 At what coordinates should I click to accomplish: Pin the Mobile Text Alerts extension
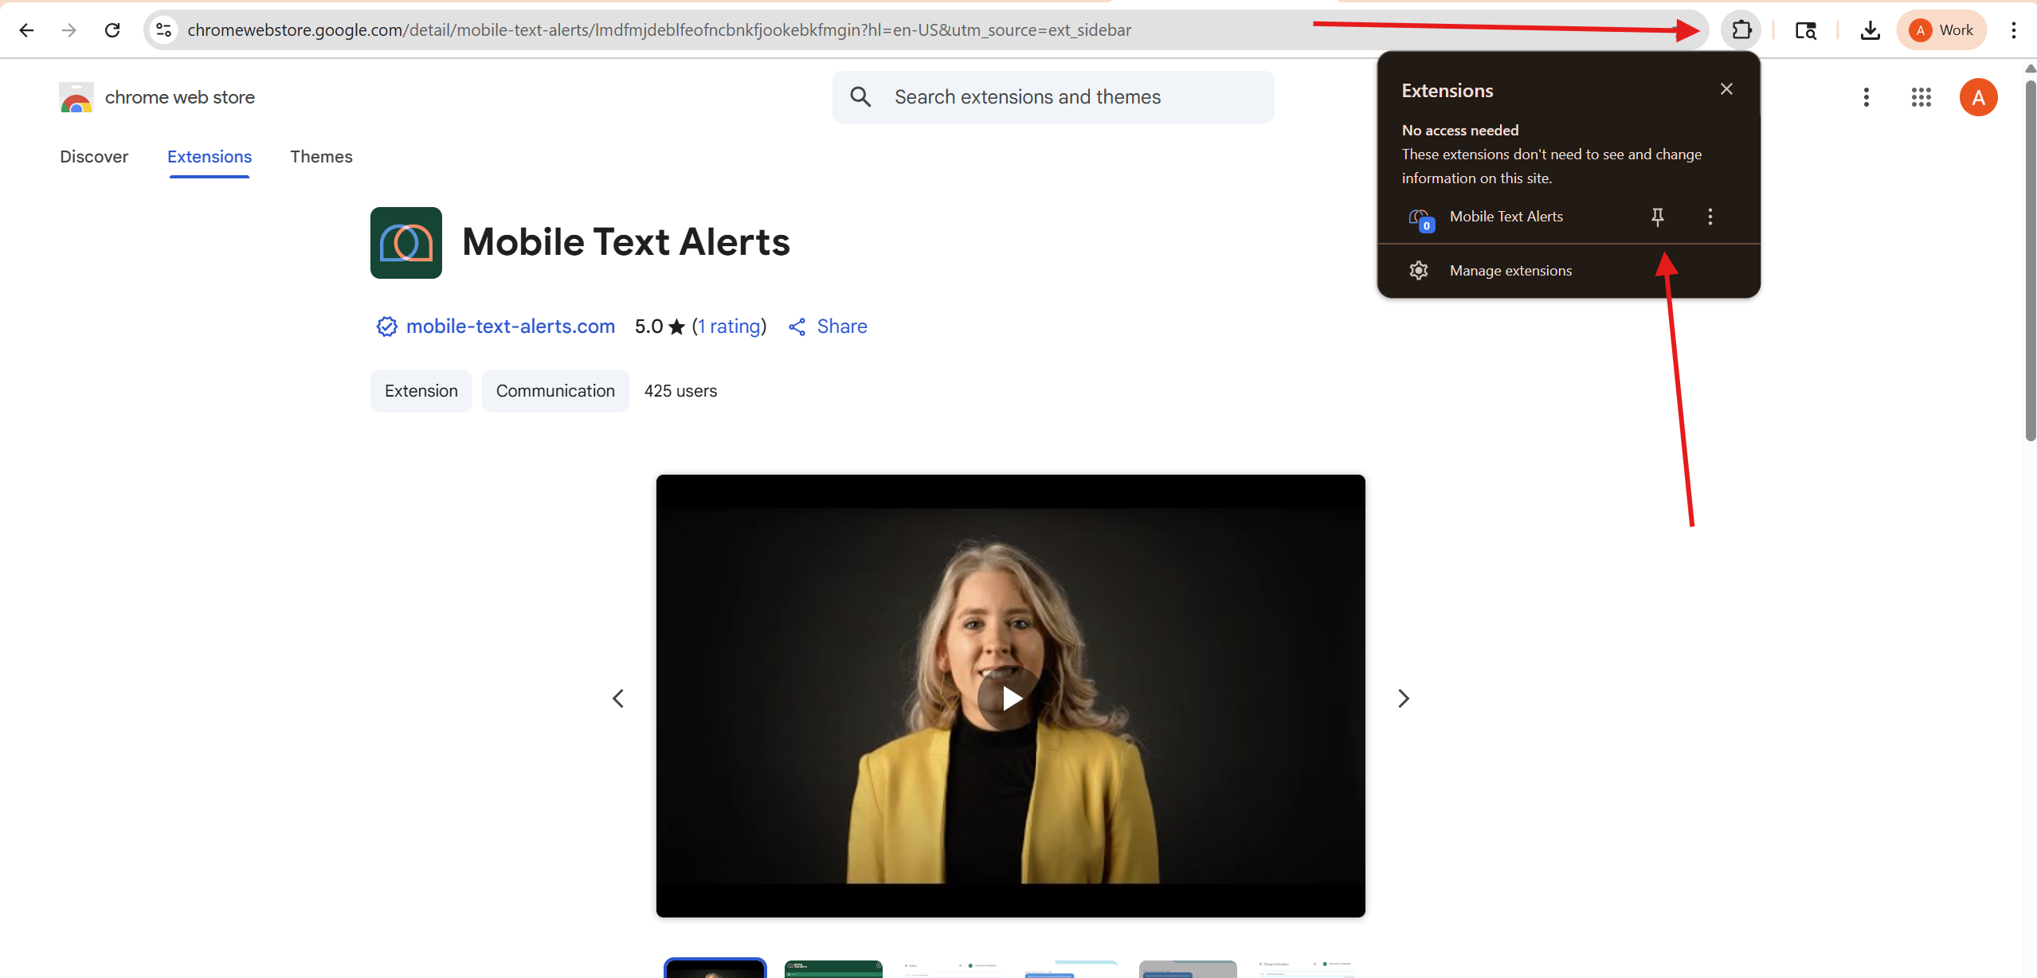tap(1658, 217)
